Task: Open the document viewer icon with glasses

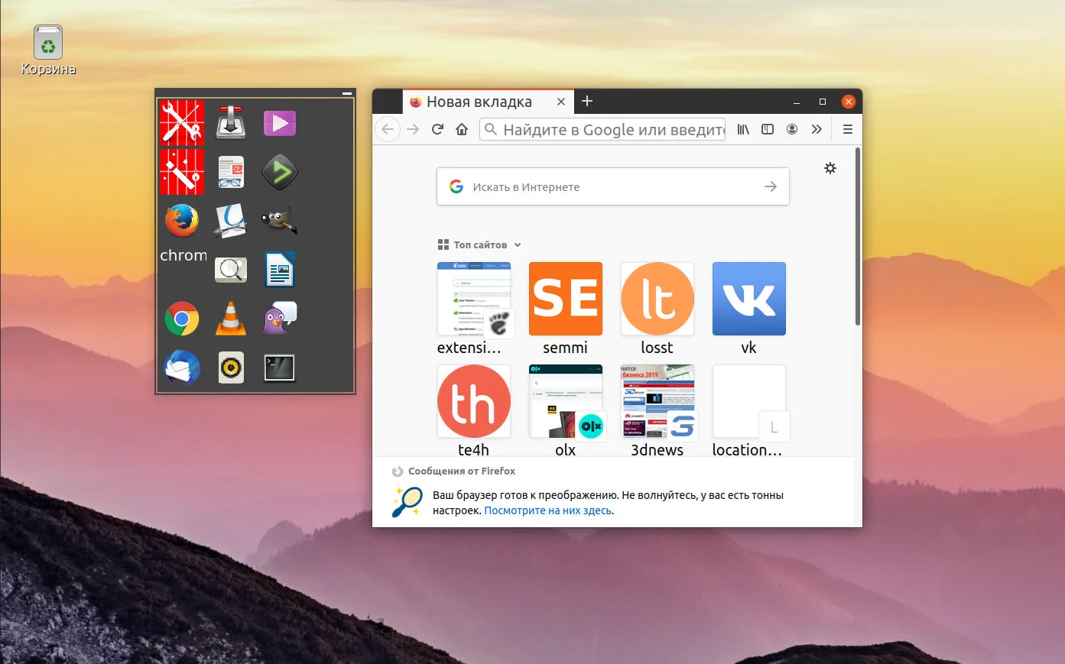Action: pos(231,172)
